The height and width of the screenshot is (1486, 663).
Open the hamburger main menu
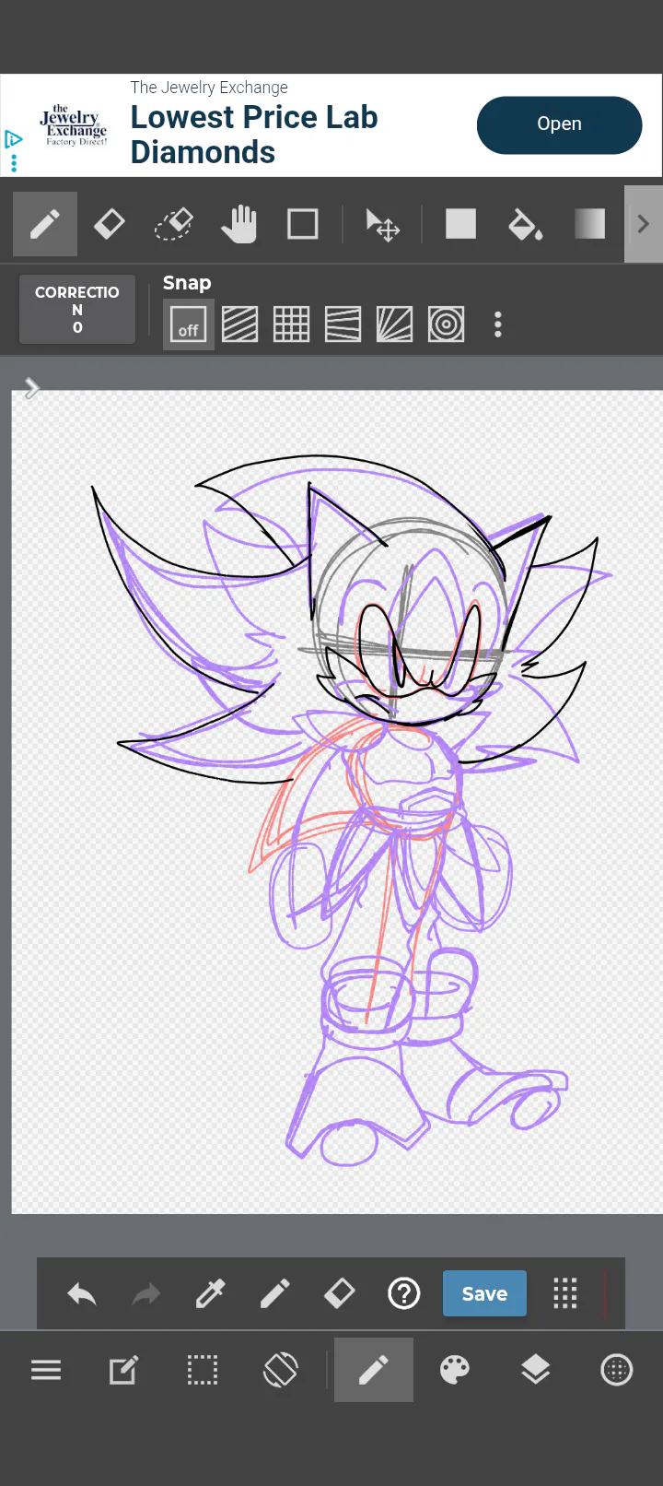pos(46,1371)
